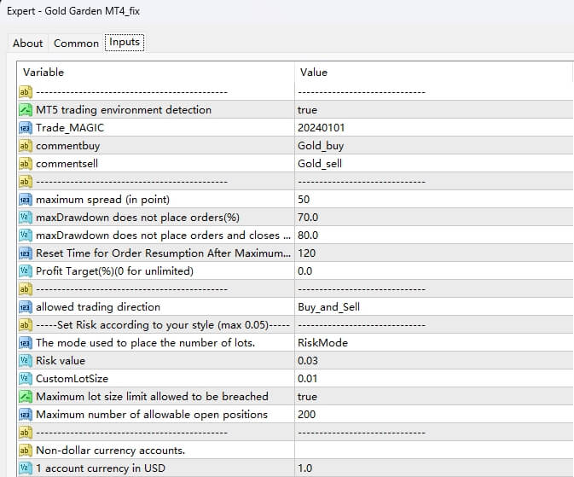Click the maxDrawdown does not place orders(%) icon
The height and width of the screenshot is (477, 574).
pos(26,218)
